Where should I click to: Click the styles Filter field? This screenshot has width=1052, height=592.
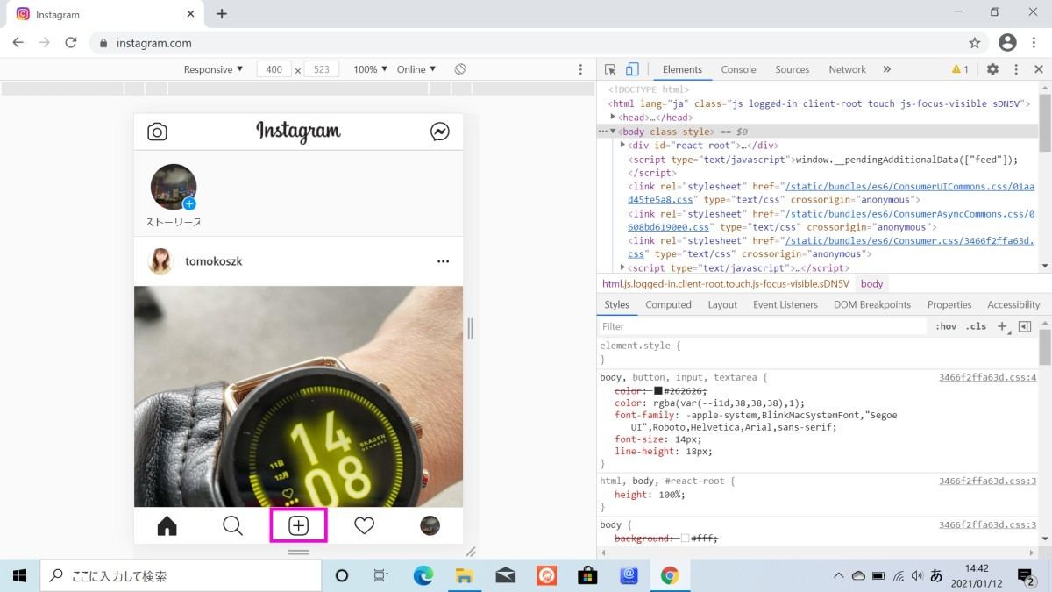click(x=761, y=326)
